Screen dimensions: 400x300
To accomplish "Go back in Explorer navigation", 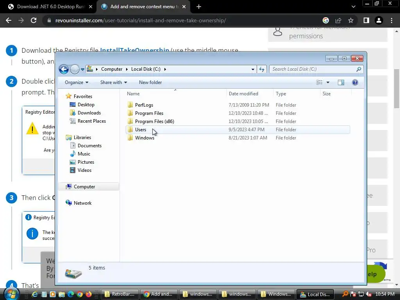I will (64, 69).
